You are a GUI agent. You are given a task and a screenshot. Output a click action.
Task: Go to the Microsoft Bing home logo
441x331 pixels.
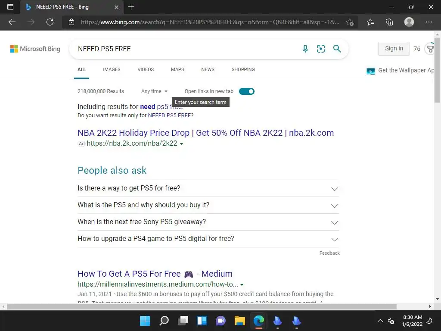click(35, 49)
